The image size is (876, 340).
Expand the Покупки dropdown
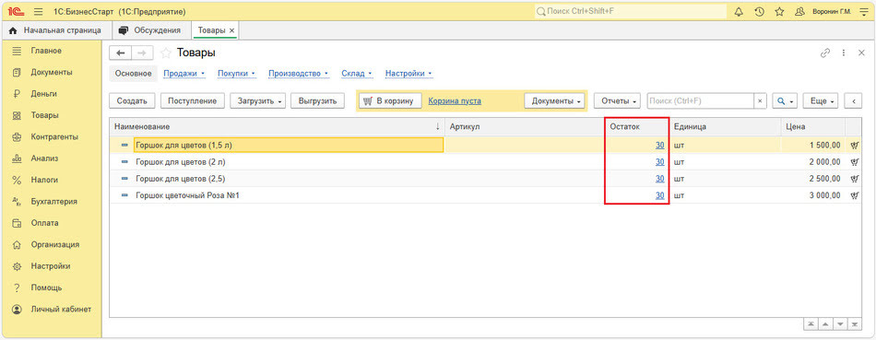237,74
